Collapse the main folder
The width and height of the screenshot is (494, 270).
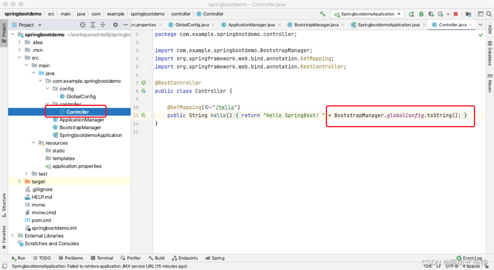(27, 65)
